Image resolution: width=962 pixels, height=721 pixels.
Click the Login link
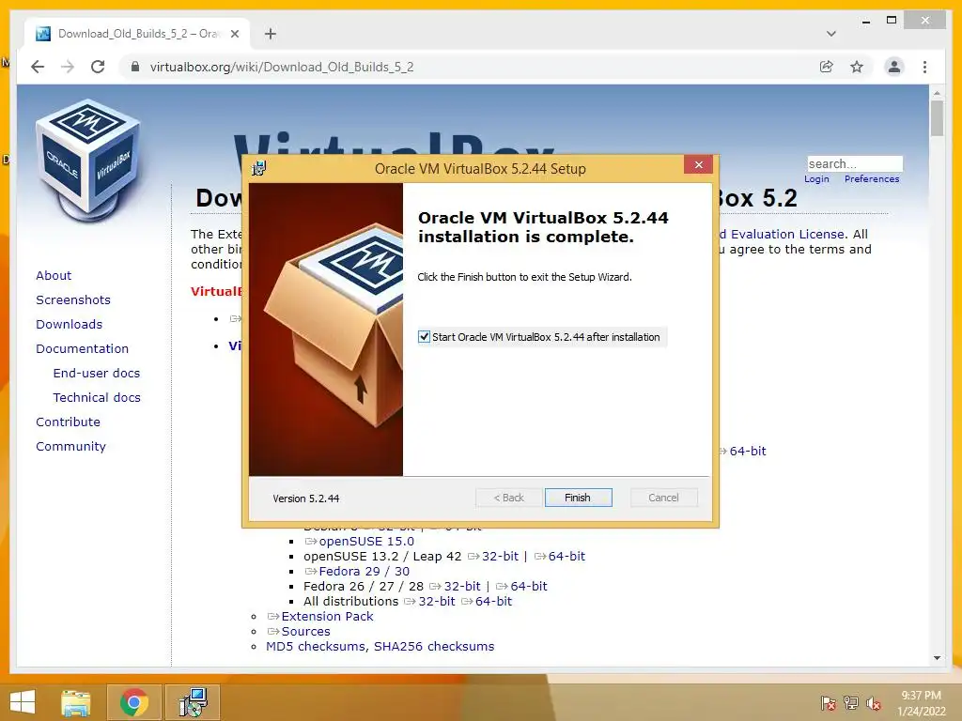coord(816,179)
